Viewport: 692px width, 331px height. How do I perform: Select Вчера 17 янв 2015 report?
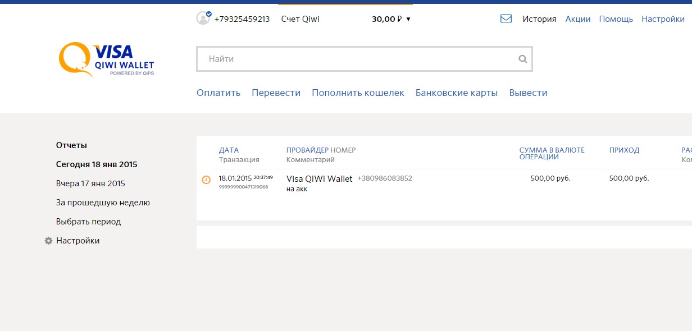click(x=90, y=183)
